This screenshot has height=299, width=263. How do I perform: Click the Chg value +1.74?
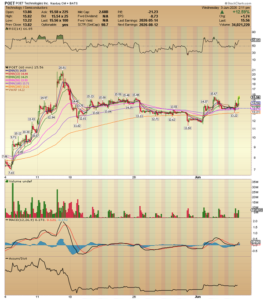pos(245,16)
